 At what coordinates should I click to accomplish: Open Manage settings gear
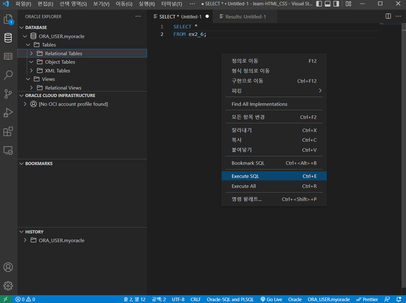pyautogui.click(x=8, y=286)
